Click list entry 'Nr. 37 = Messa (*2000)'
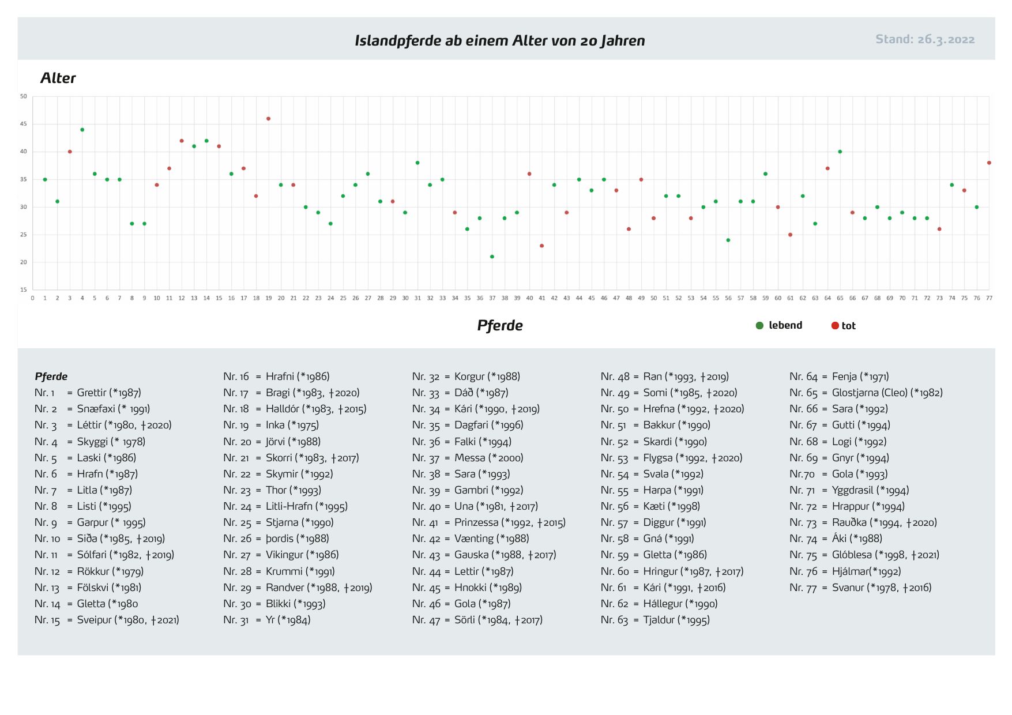1012x715 pixels. click(x=468, y=458)
